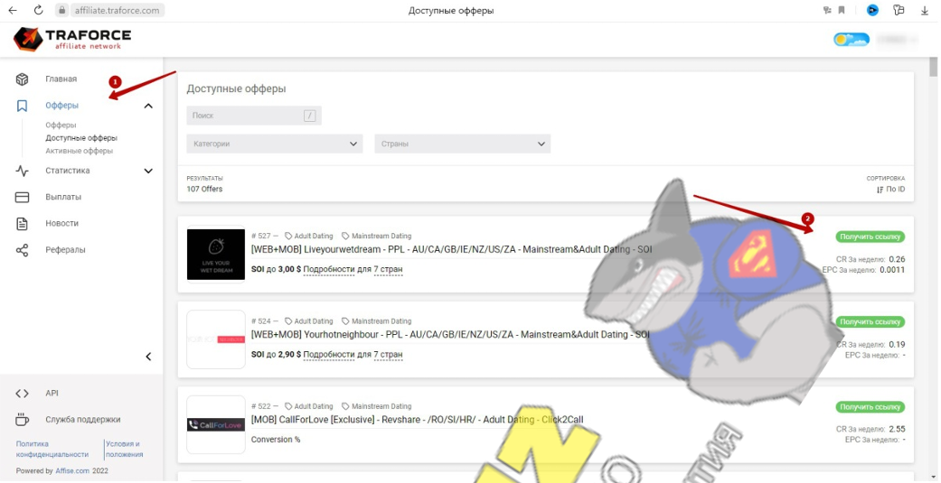The height and width of the screenshot is (483, 941).
Task: Click Получить ссылку for Liveyourwetdream offer
Action: (x=870, y=237)
